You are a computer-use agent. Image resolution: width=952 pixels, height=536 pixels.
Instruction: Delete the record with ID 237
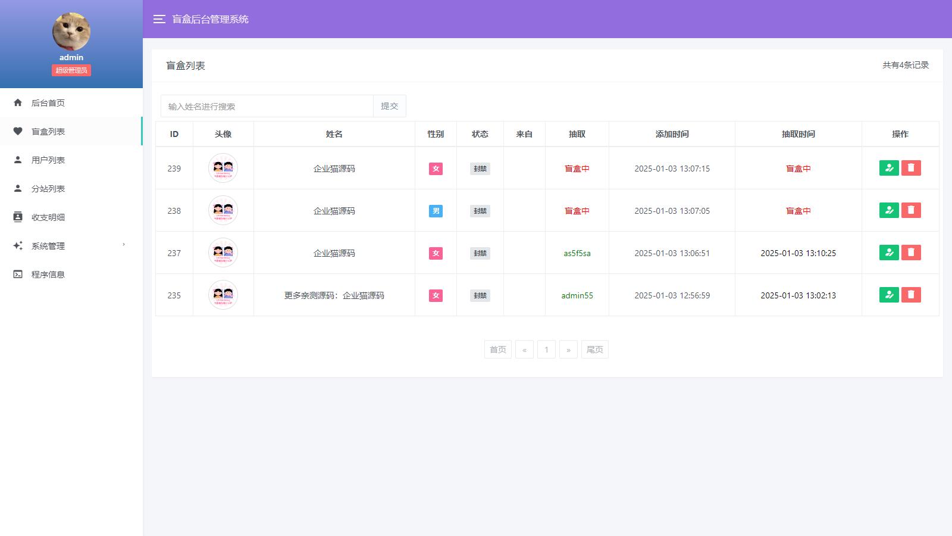(911, 253)
